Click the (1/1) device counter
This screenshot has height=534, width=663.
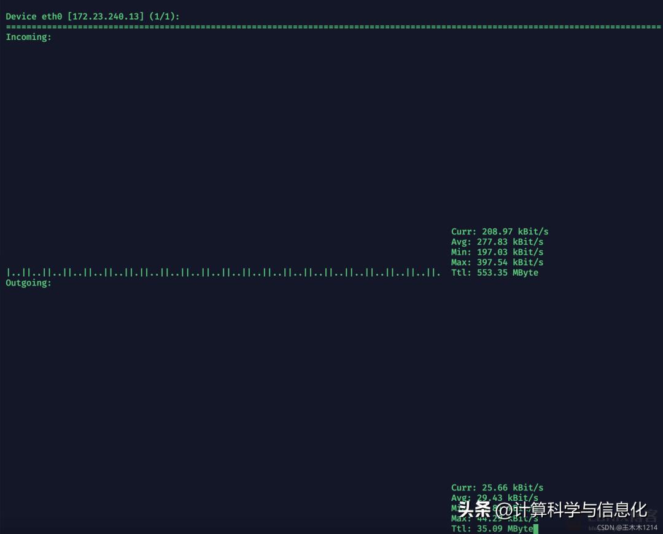161,16
